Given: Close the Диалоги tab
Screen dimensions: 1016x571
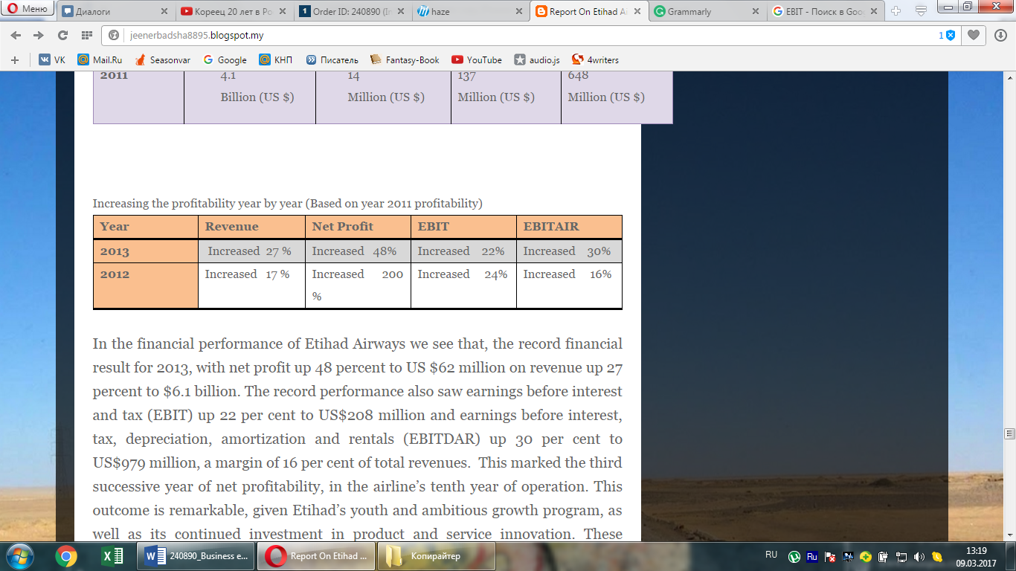Looking at the screenshot, I should tap(164, 12).
